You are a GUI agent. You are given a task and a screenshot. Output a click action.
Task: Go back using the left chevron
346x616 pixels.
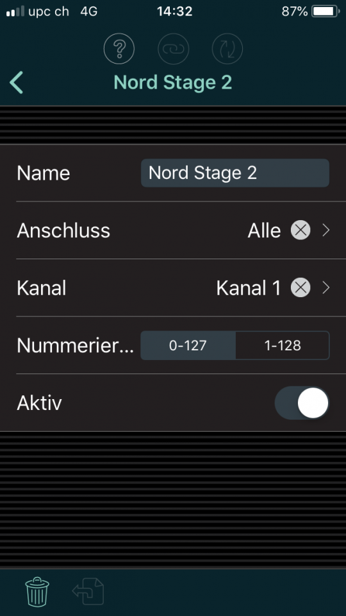pos(17,83)
